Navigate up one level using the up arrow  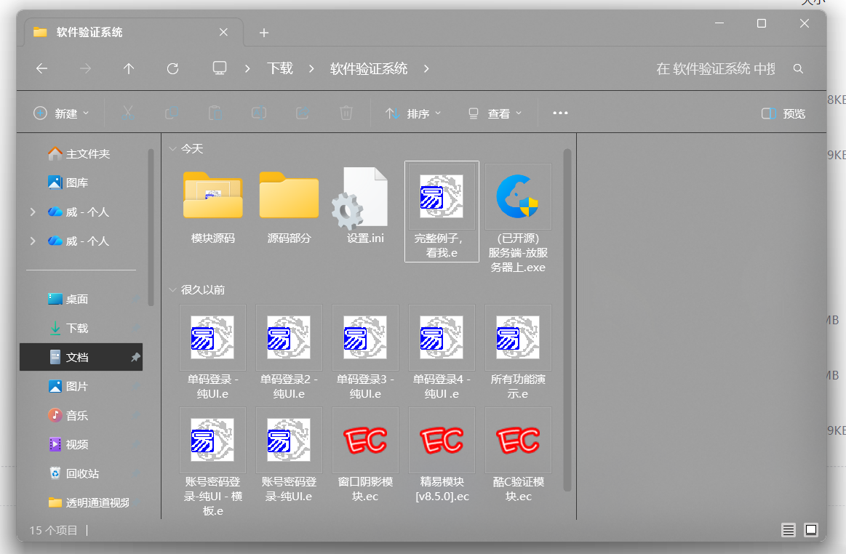[129, 68]
